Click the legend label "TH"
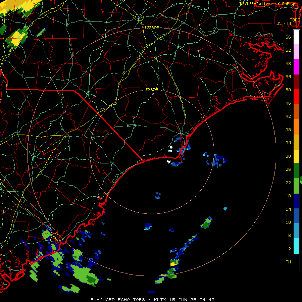302x302 pixels. point(288,262)
